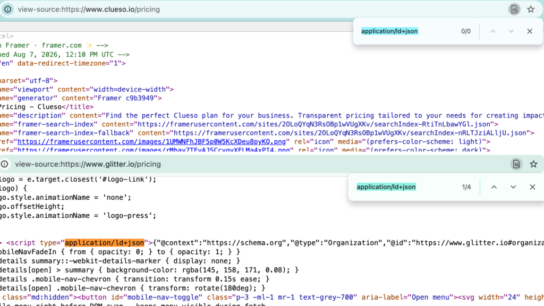This screenshot has height=306, width=544.
Task: Open the framerusercontent 1UMWNFhJBF5p0W5KcXDeu8pyKQ.png link
Action: pos(151,141)
